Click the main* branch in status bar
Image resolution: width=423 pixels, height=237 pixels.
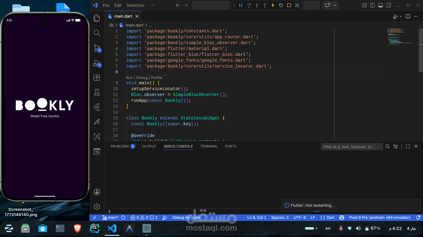click(x=110, y=218)
